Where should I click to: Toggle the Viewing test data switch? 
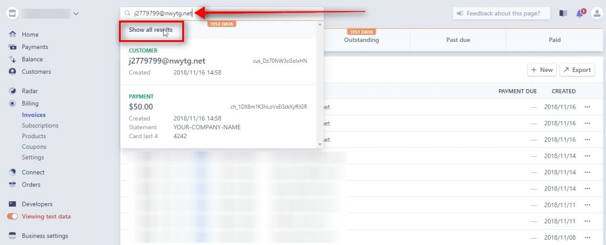12,217
